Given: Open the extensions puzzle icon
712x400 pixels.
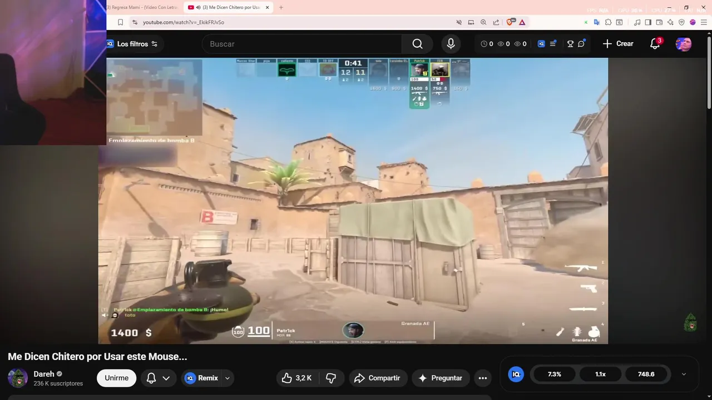Looking at the screenshot, I should pos(608,22).
